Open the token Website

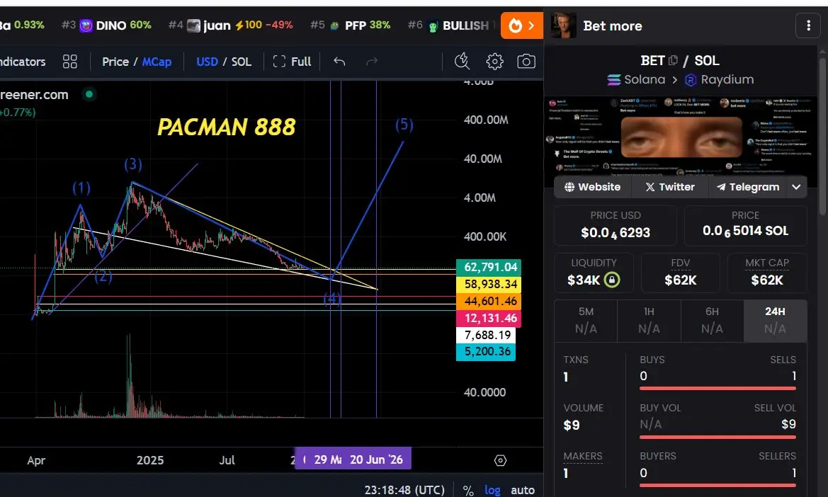(x=592, y=187)
